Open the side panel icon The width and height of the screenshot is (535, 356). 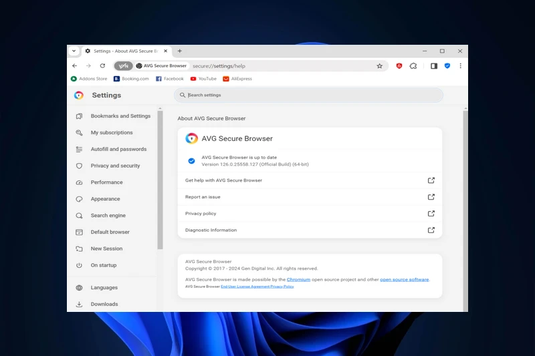[433, 65]
